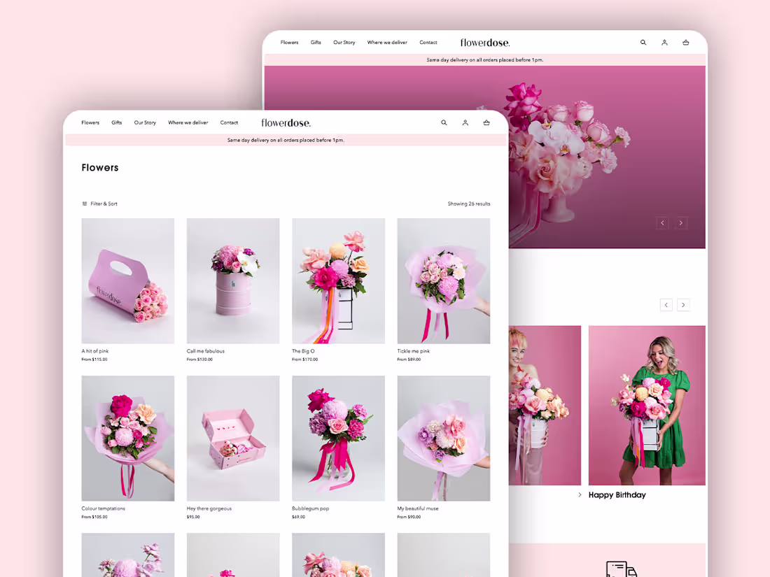Click My beautiful muse product title
This screenshot has width=770, height=577.
pyautogui.click(x=417, y=508)
